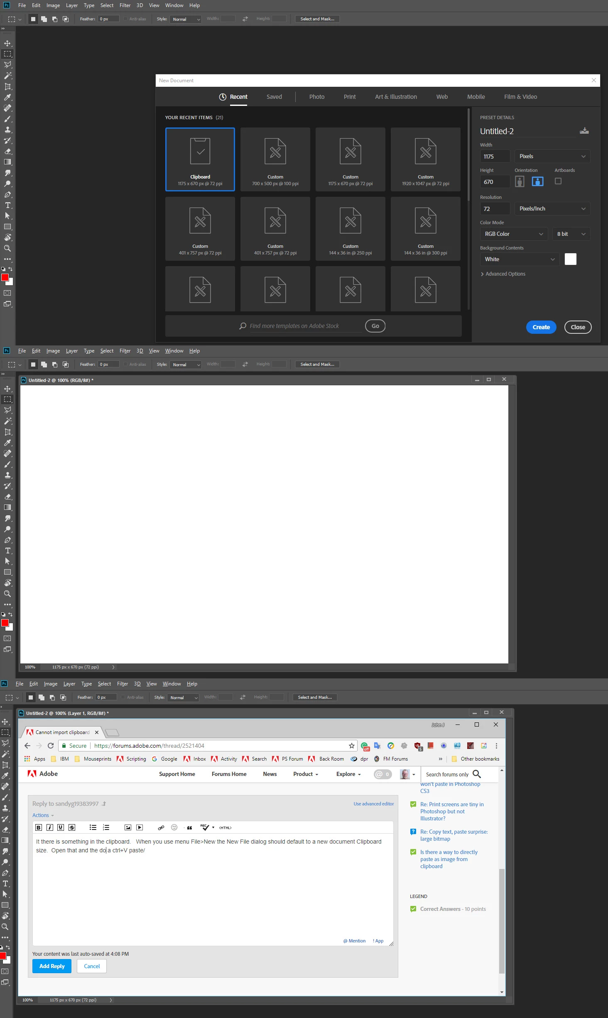
Task: Click the Bold icon in the forum reply editor
Action: [x=39, y=827]
